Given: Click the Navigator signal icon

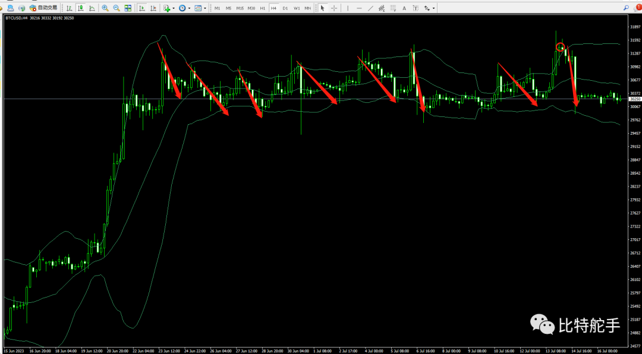Looking at the screenshot, I should [22, 8].
